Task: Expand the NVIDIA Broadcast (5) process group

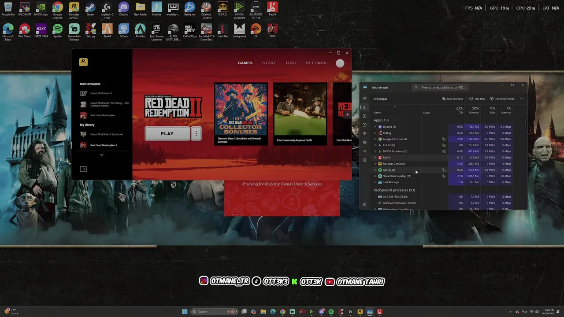Action: [375, 151]
